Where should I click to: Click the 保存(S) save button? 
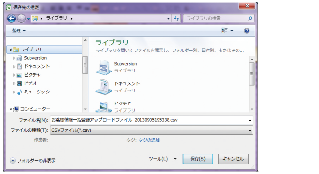tap(198, 159)
